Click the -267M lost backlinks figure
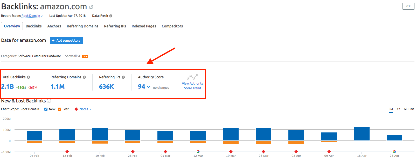 33,88
